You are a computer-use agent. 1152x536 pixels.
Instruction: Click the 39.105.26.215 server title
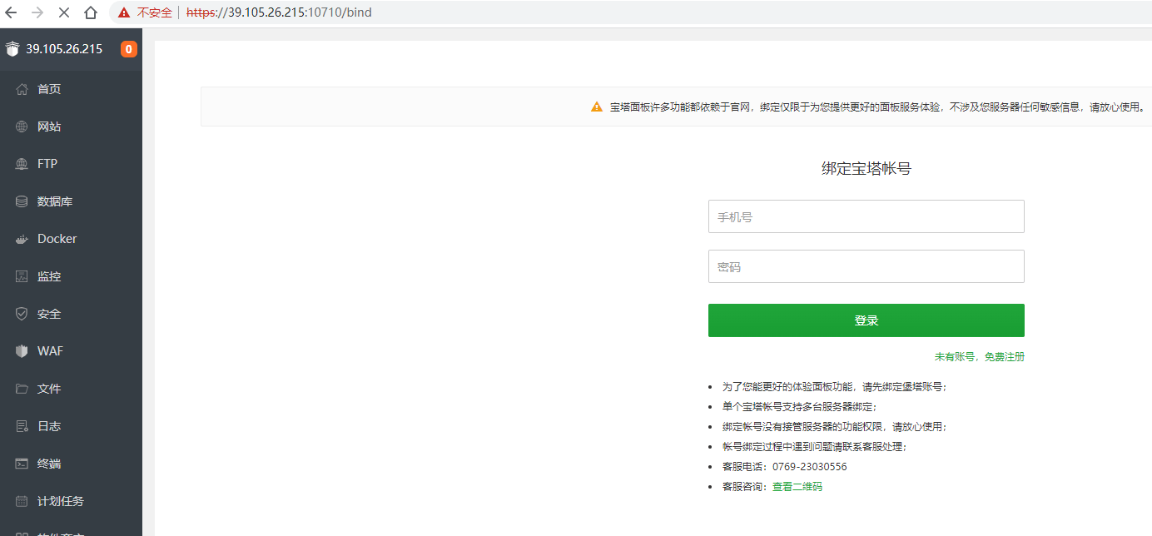(64, 49)
